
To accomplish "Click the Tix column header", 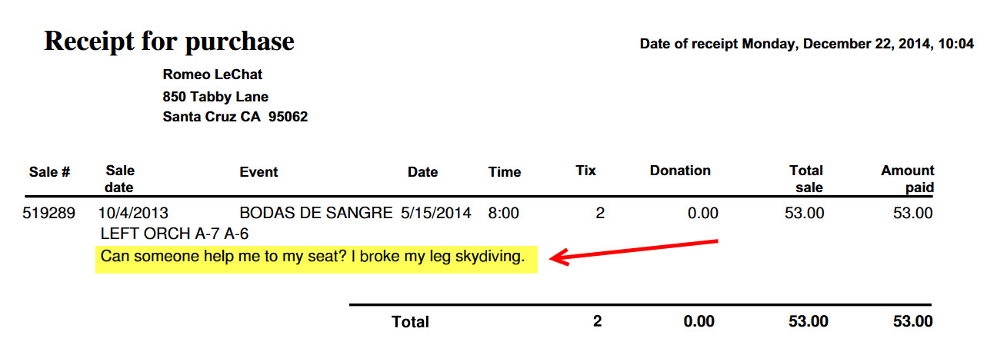I will (585, 171).
